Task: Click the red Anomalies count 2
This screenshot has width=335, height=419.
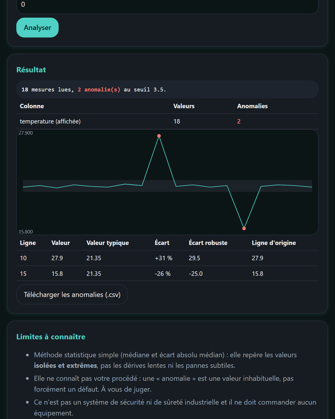Action: (239, 121)
